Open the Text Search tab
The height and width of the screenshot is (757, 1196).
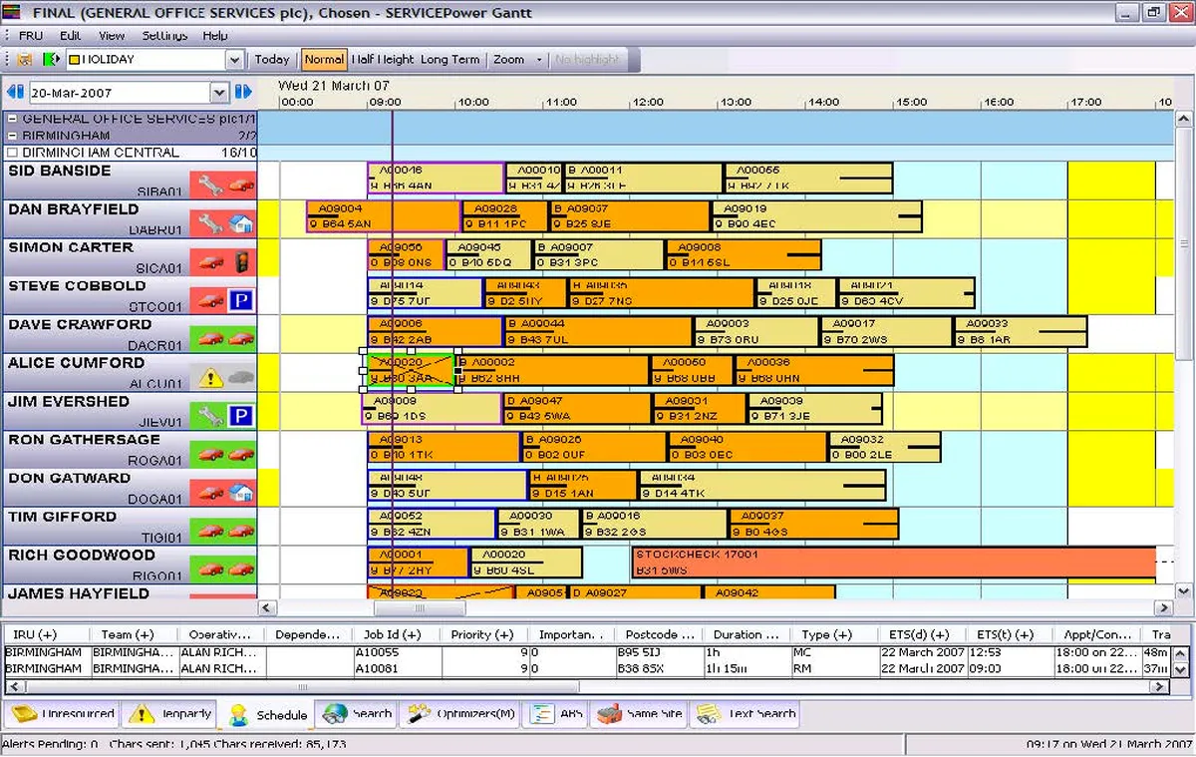(x=744, y=713)
